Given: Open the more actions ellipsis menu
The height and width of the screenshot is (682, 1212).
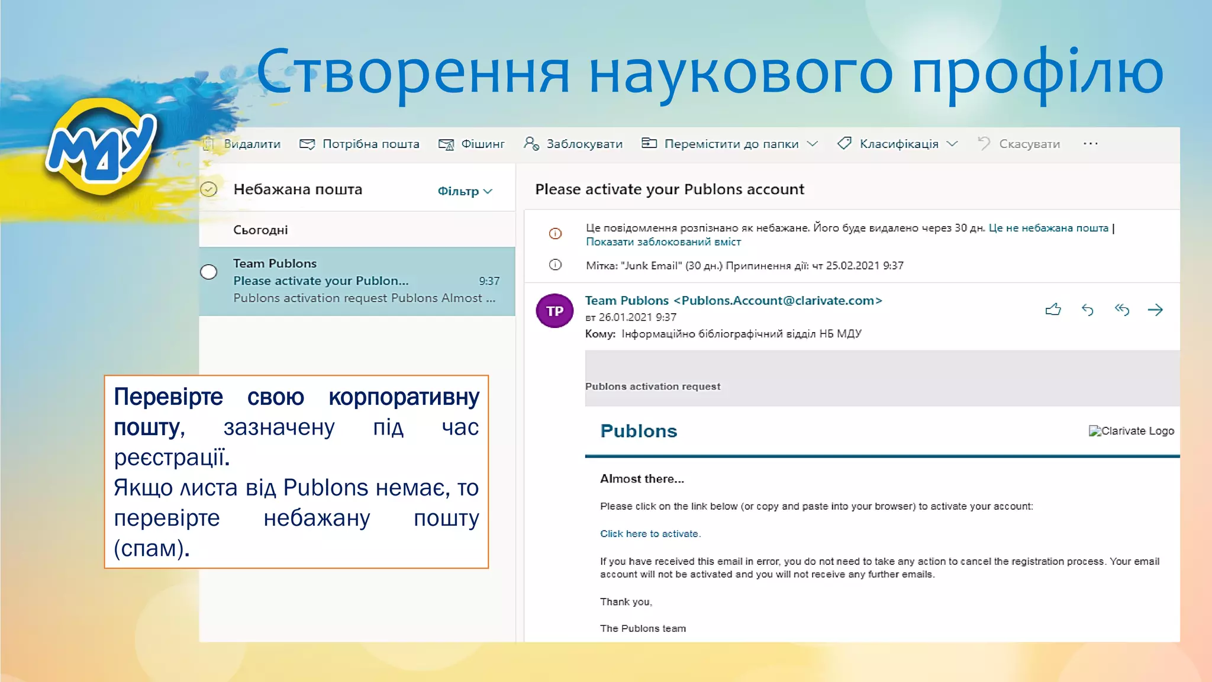Looking at the screenshot, I should [x=1091, y=143].
